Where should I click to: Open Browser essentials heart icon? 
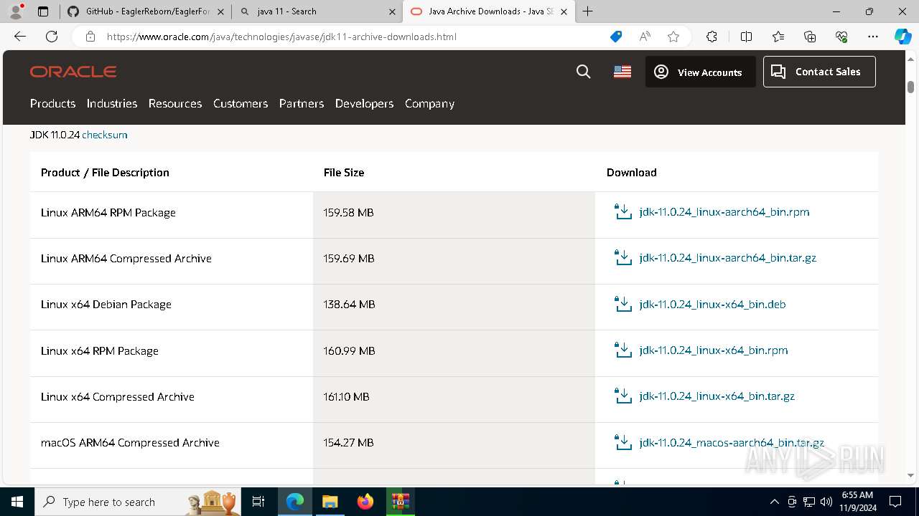(x=841, y=37)
